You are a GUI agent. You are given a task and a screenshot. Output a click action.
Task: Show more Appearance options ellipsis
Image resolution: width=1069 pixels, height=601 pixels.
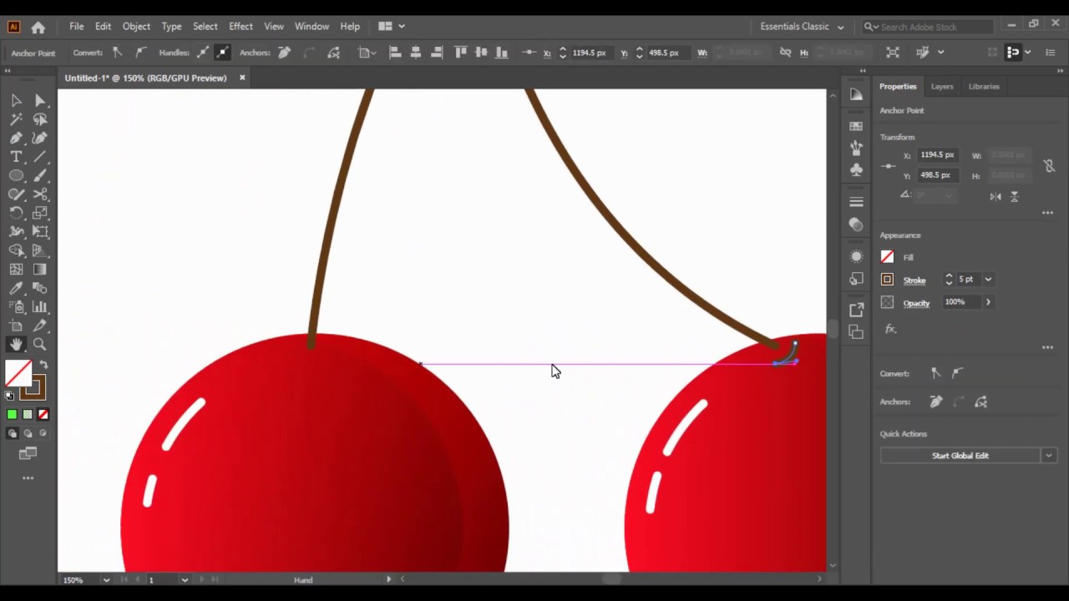pyautogui.click(x=1047, y=347)
